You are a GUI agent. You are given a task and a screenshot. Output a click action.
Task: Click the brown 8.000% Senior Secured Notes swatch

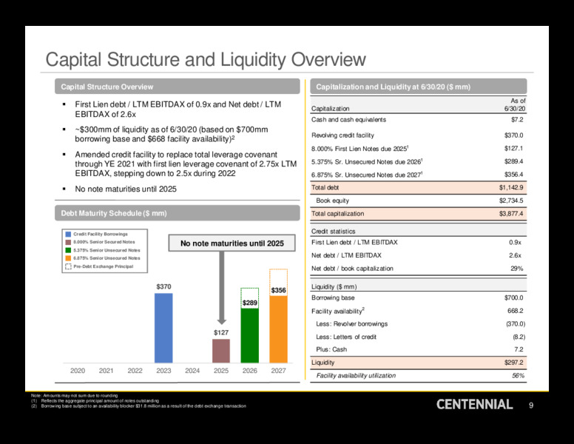tap(68, 242)
